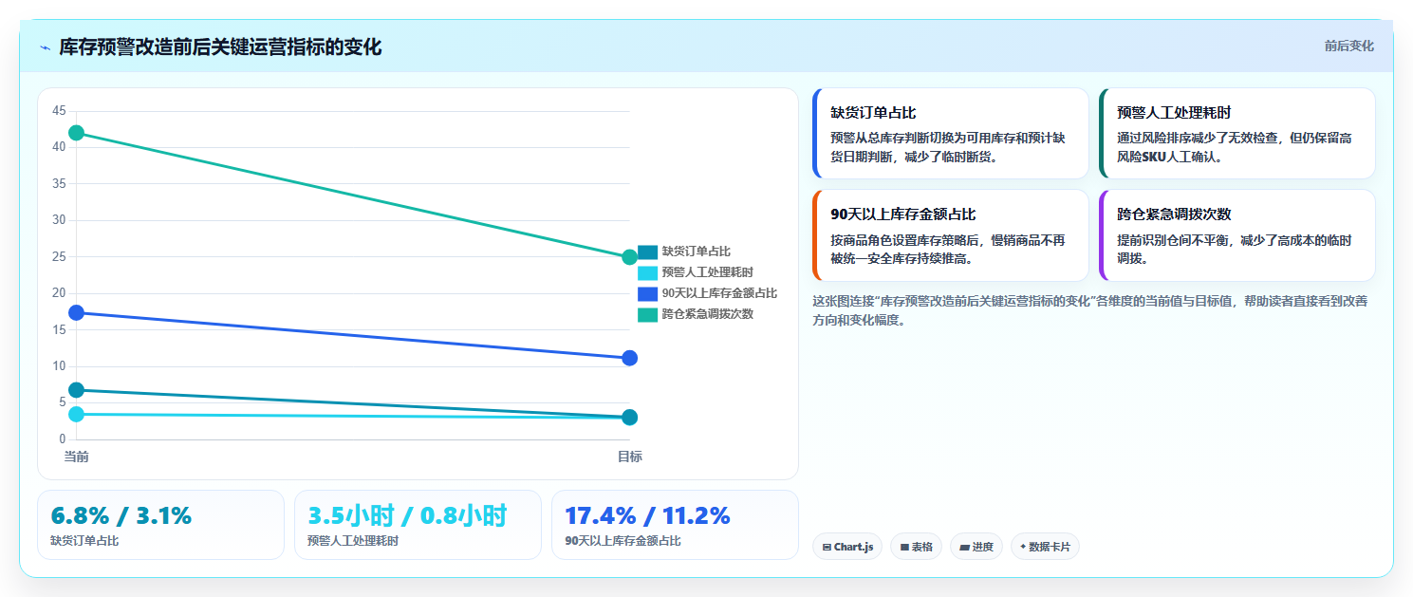This screenshot has width=1413, height=597.
Task: Click the star icon in 数据卡片 chip
Action: click(x=1023, y=547)
